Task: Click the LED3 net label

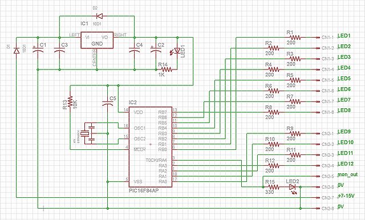Action: coord(344,57)
